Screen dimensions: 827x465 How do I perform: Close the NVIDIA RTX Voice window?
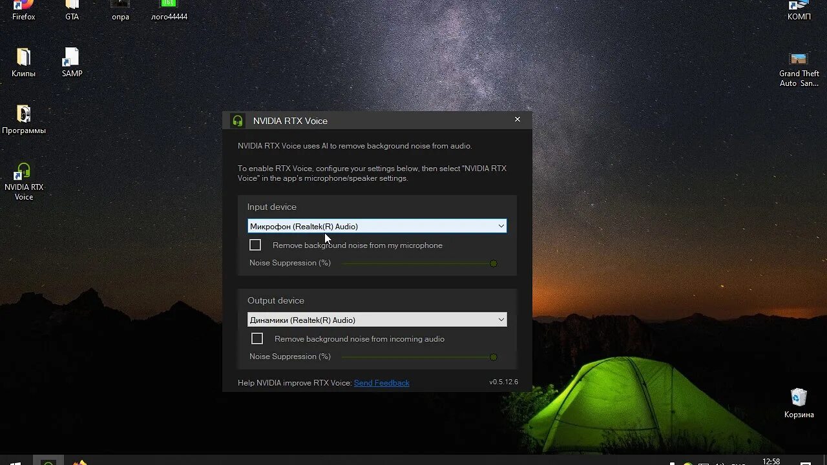(517, 119)
